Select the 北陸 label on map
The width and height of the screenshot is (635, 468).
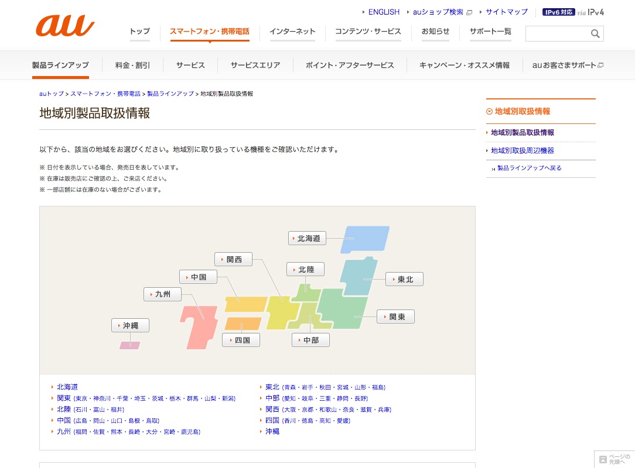[305, 269]
